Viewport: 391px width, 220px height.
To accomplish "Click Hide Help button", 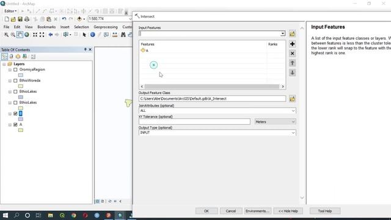I will (x=288, y=211).
